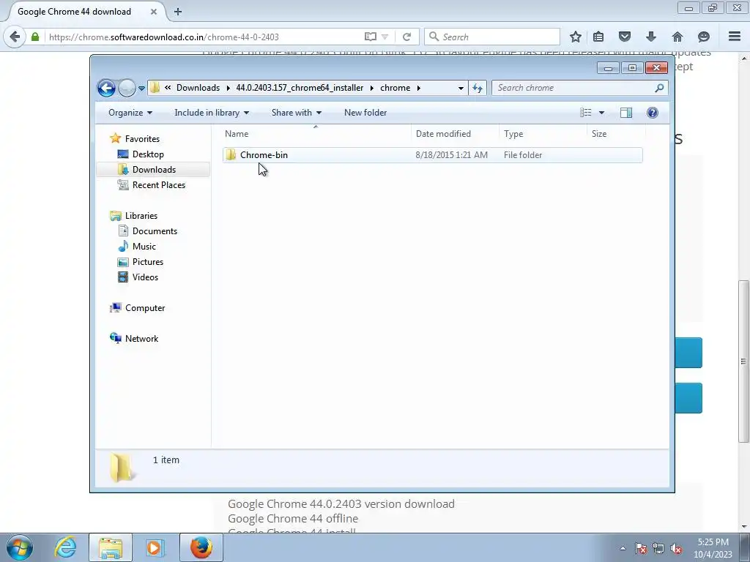750x562 pixels.
Task: Open the Firefox hamburger menu
Action: pos(735,37)
